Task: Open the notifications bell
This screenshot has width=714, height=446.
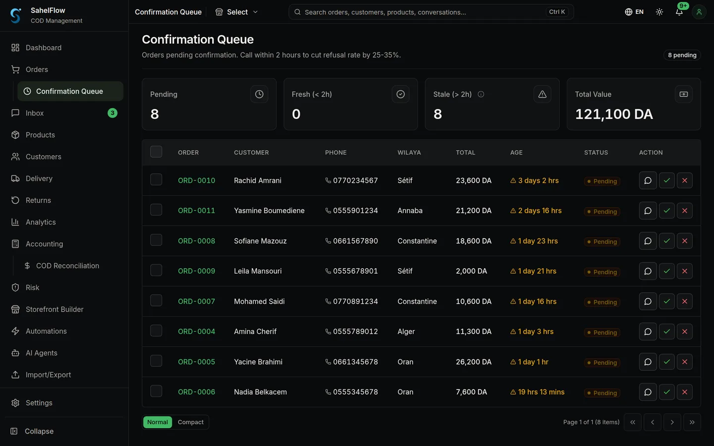Action: 679,12
